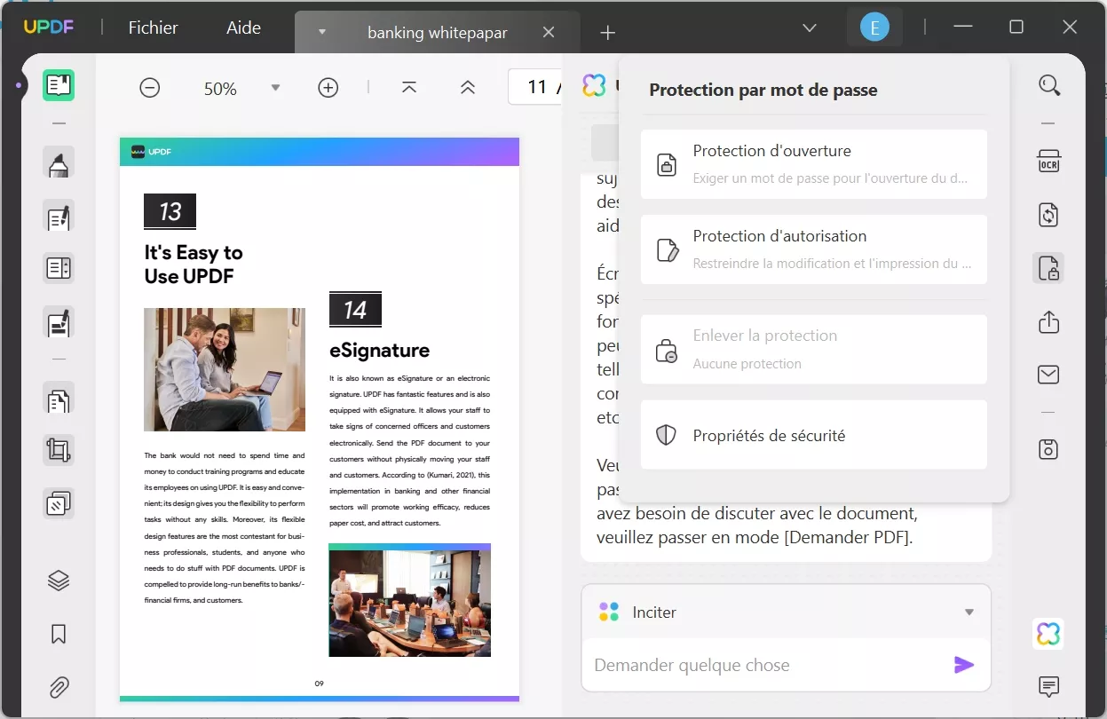1107x719 pixels.
Task: Open the OCR tool
Action: (x=1048, y=161)
